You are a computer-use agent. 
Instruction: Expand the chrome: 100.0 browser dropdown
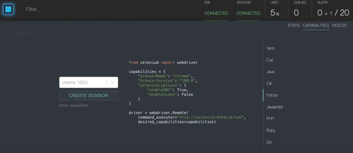(89, 82)
